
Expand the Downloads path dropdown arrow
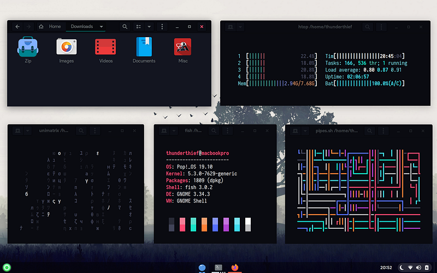click(101, 26)
